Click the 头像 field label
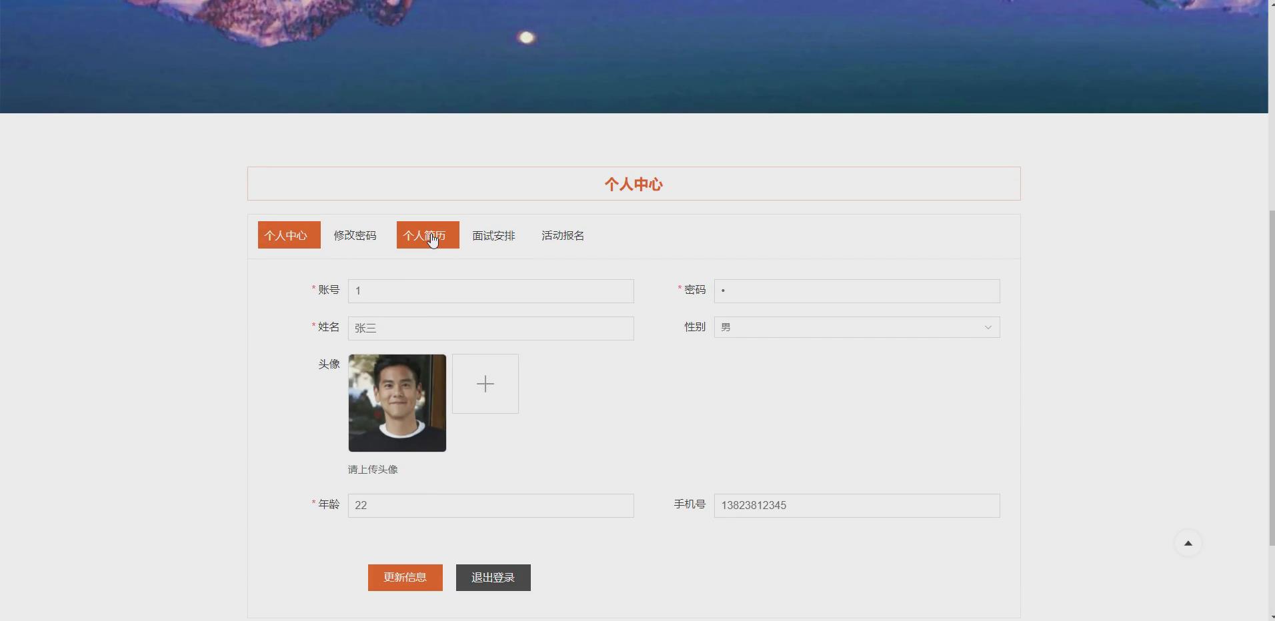Viewport: 1275px width, 621px height. click(x=329, y=364)
